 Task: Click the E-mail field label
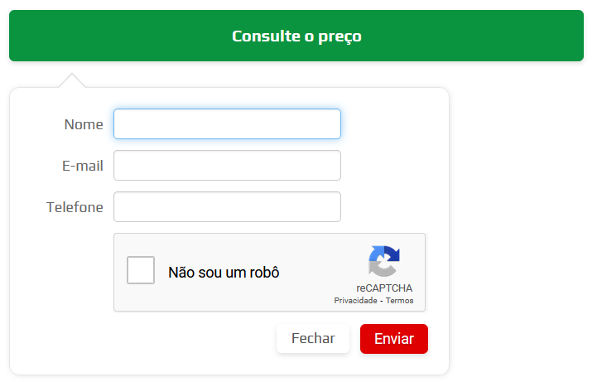pyautogui.click(x=83, y=166)
